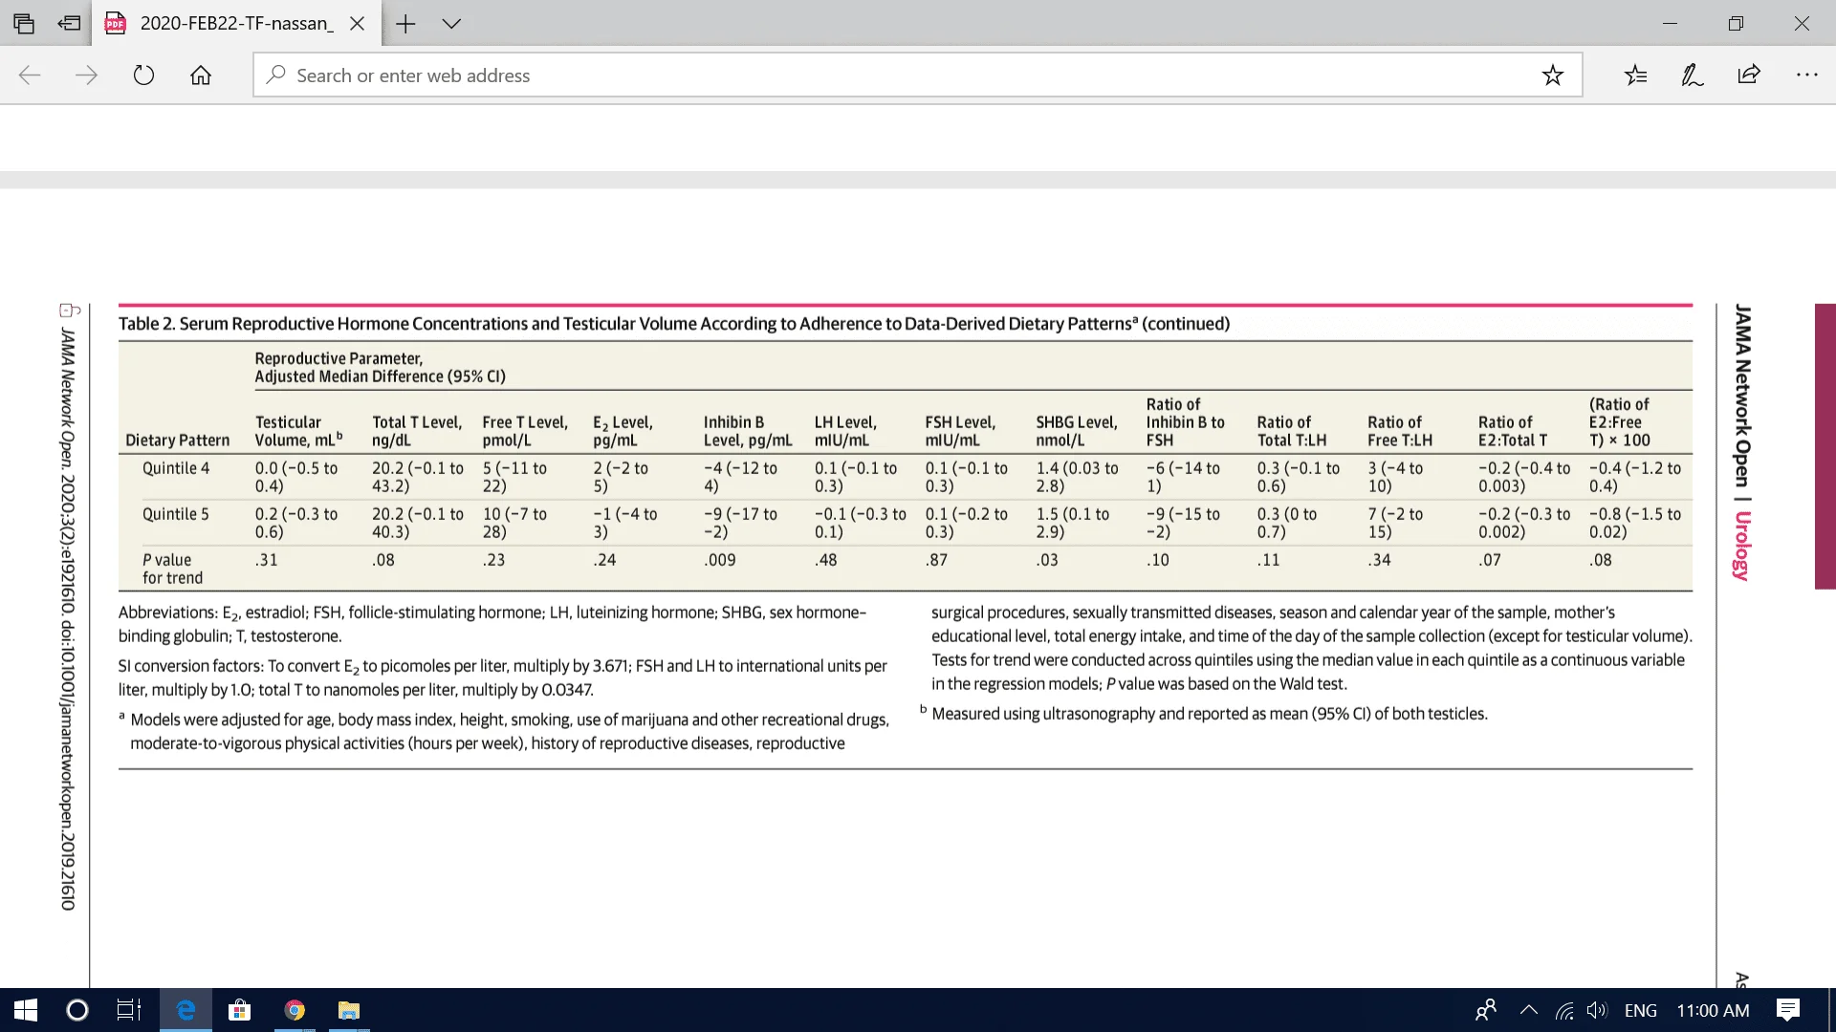Viewport: 1836px width, 1032px height.
Task: Click the 'Ratio of Free T:LH' header
Action: tap(1400, 431)
